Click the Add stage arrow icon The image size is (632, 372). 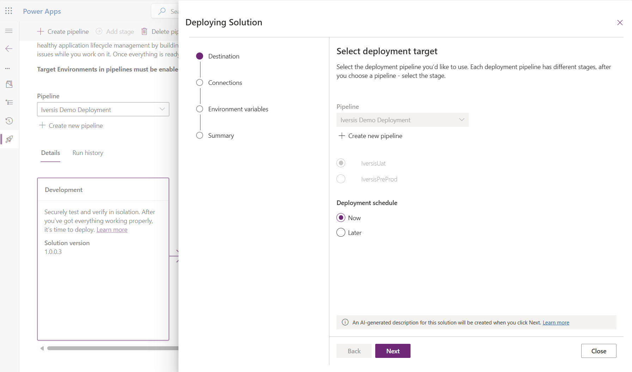click(x=99, y=31)
